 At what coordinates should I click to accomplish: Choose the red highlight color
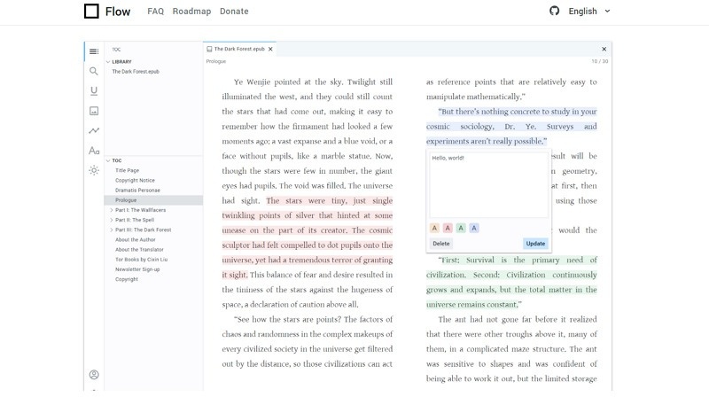point(448,228)
